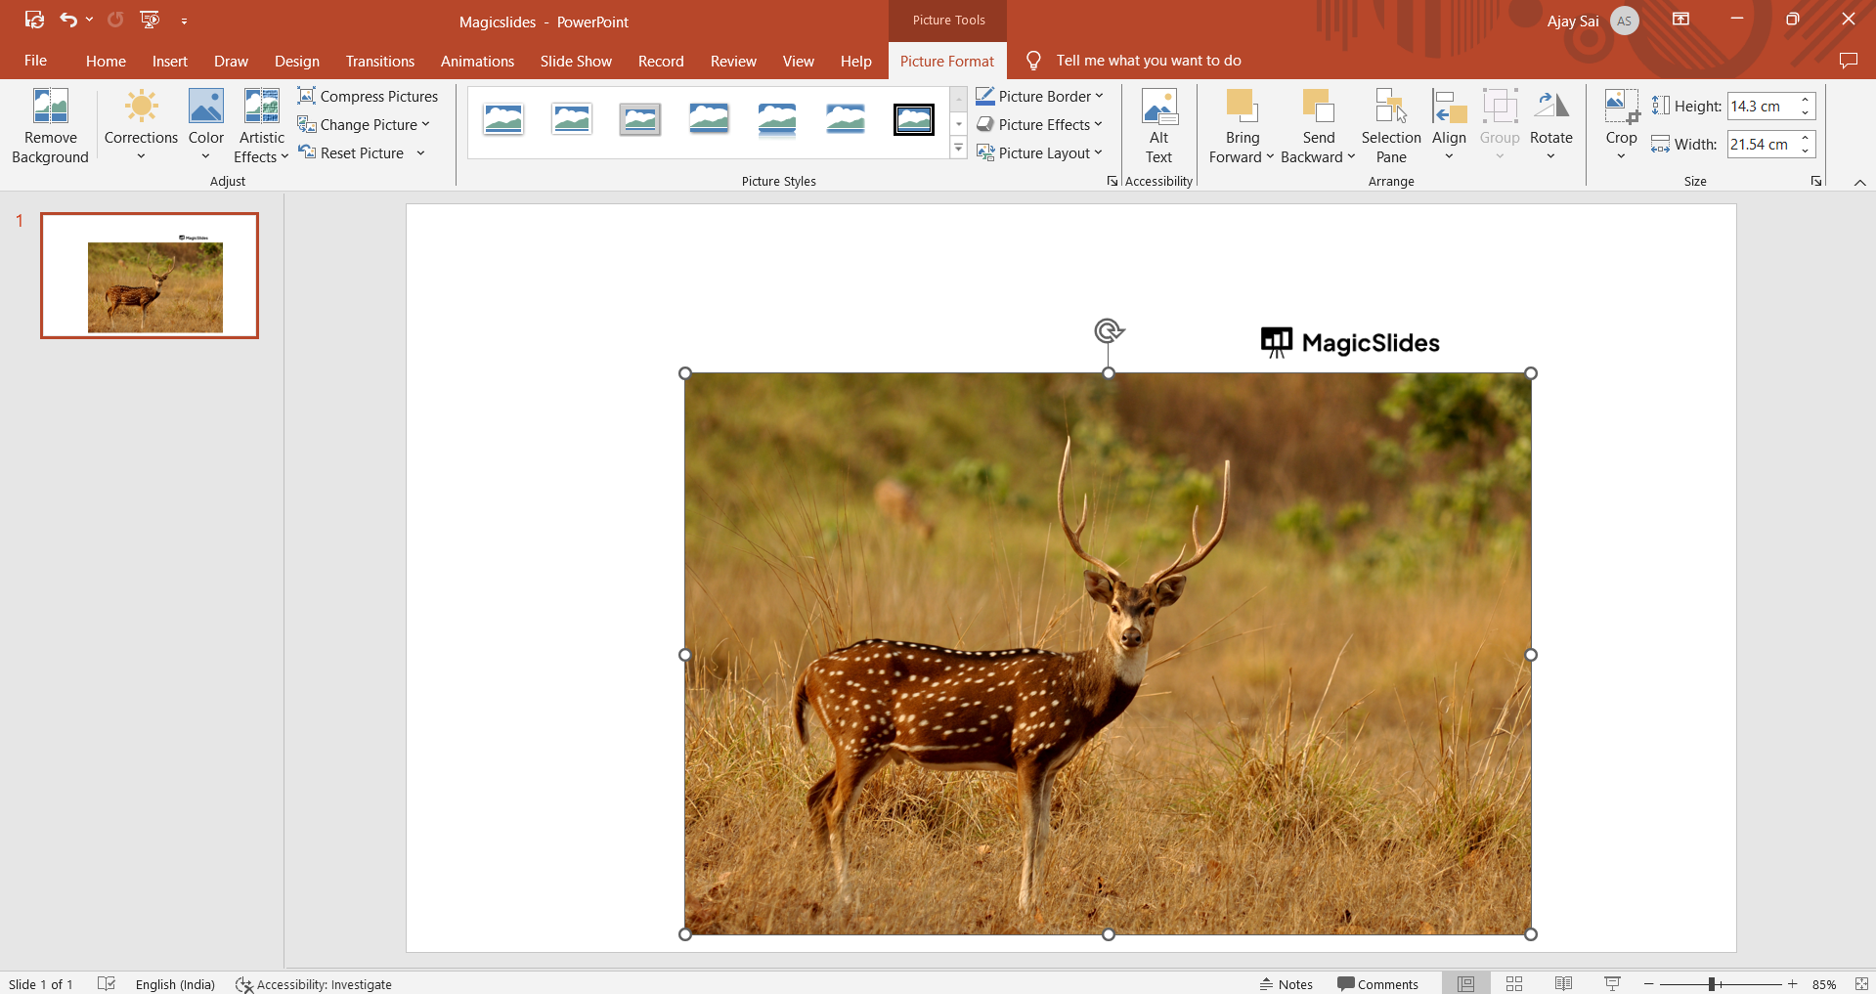This screenshot has width=1876, height=994.
Task: Open Alt Text for the picture
Action: click(x=1158, y=126)
